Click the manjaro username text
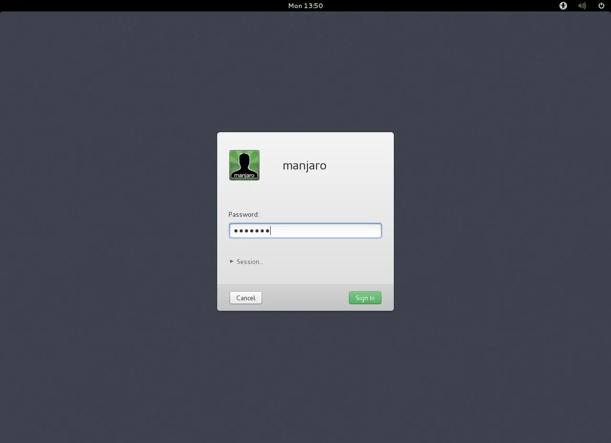The height and width of the screenshot is (443, 611). [x=305, y=166]
